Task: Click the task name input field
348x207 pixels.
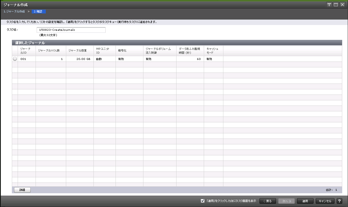Action: pyautogui.click(x=71, y=30)
